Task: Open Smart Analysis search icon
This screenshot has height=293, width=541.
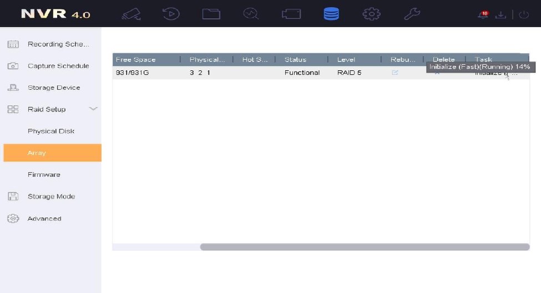Action: click(251, 14)
